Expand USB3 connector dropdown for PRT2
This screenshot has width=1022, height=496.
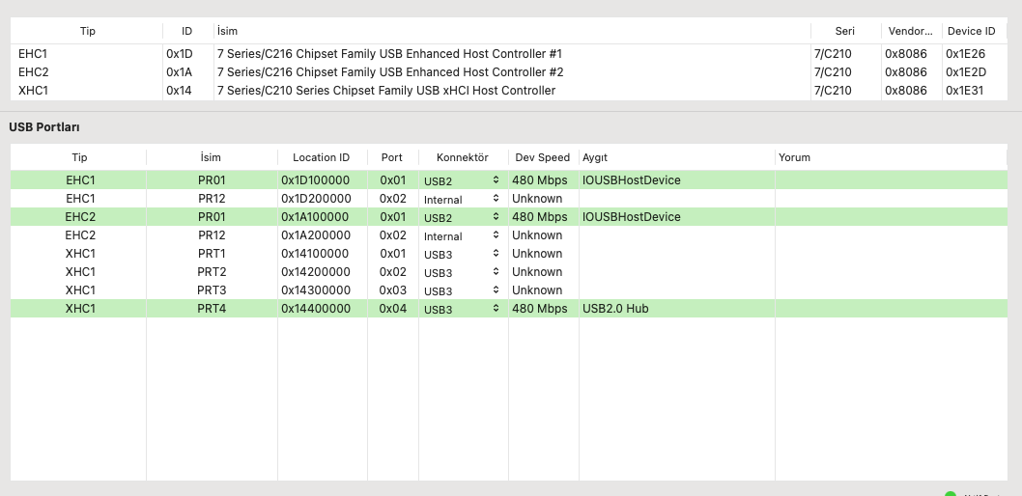coord(462,272)
